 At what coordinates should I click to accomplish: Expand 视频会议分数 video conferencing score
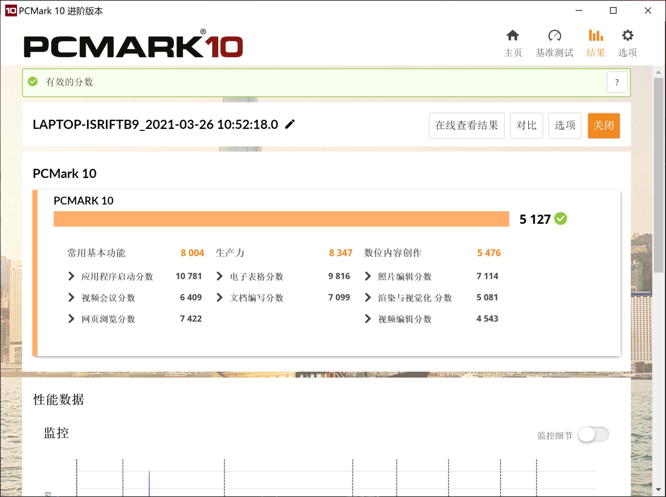pyautogui.click(x=71, y=298)
